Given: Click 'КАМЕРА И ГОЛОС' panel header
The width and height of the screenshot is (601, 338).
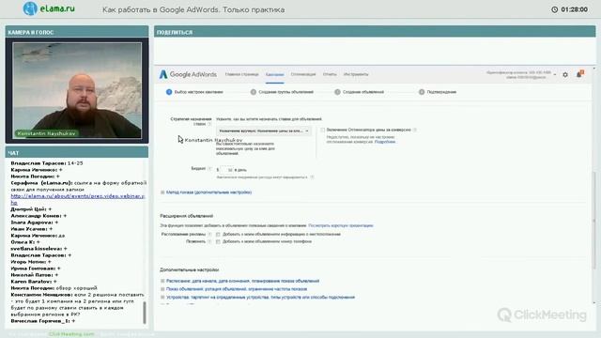Looking at the screenshot, I should (77, 32).
